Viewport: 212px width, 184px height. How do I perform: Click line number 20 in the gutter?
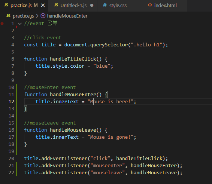pos(11,158)
